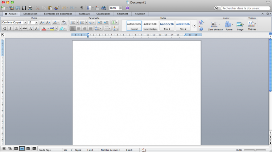This screenshot has width=272, height=152.
Task: Toggle bold formatting (G)
Action: 4,29
